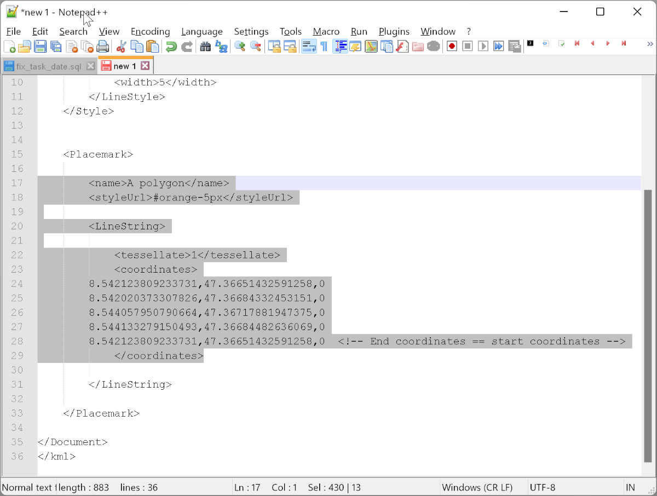657x496 pixels.
Task: Click the Close All documents icon
Action: point(87,47)
